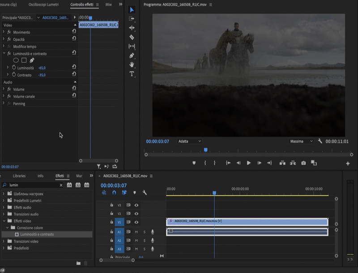Toggle V1 track output eye icon

[x=136, y=222]
